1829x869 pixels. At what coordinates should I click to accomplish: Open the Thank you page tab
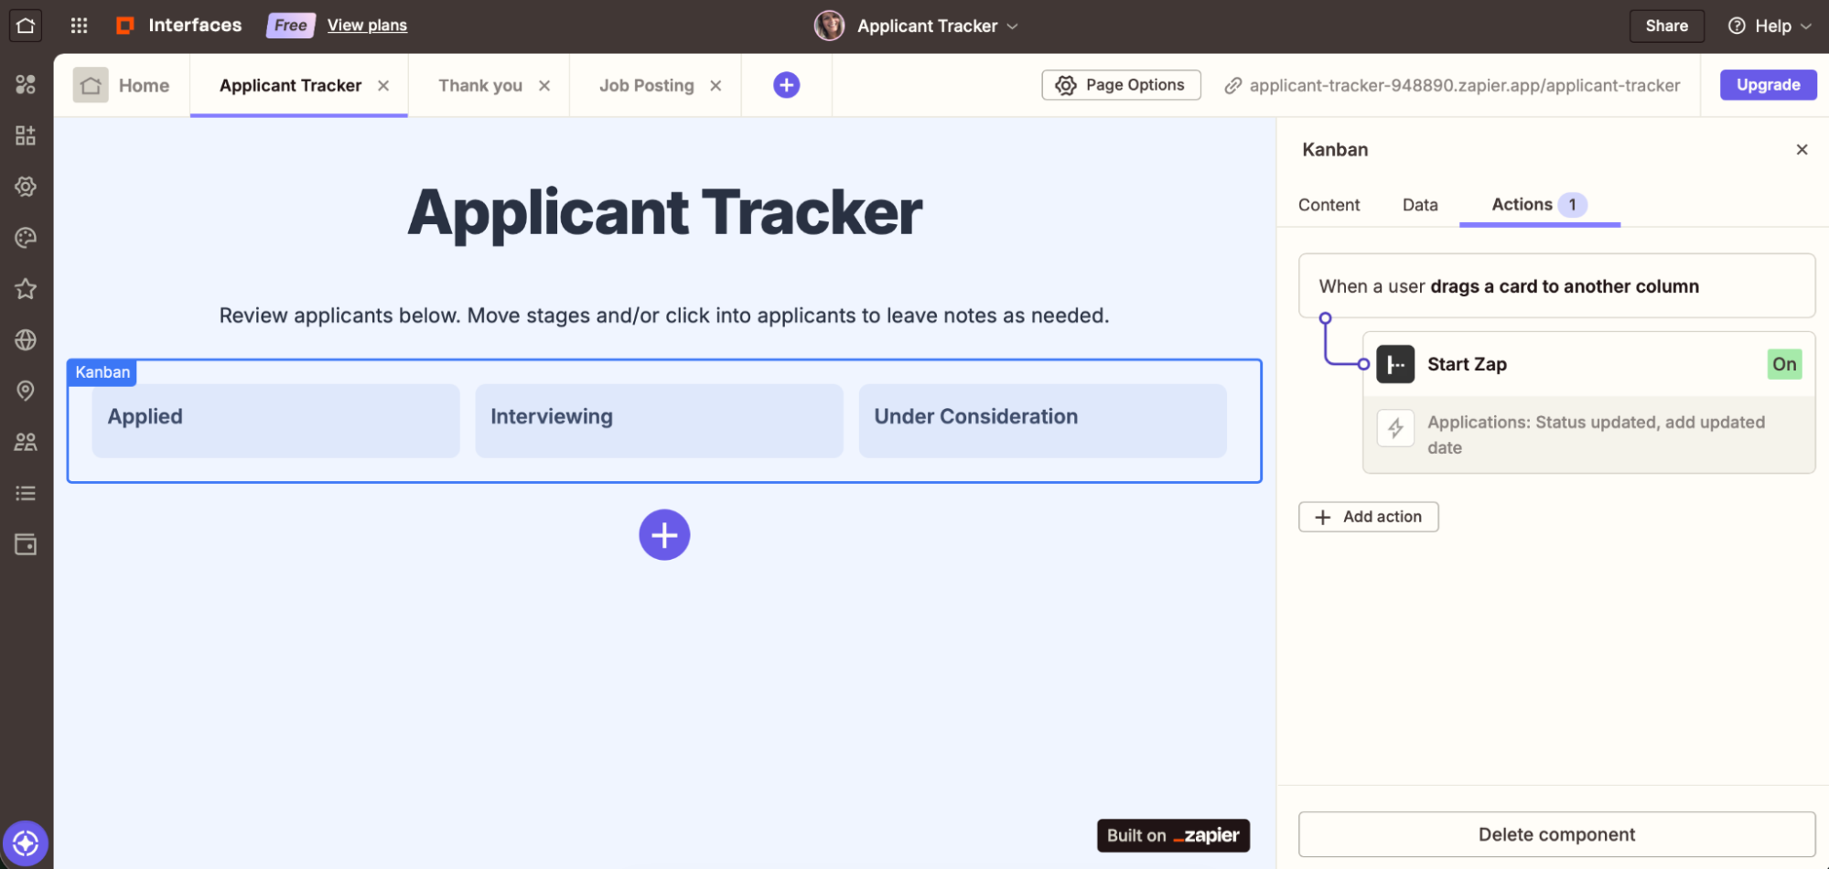[480, 85]
